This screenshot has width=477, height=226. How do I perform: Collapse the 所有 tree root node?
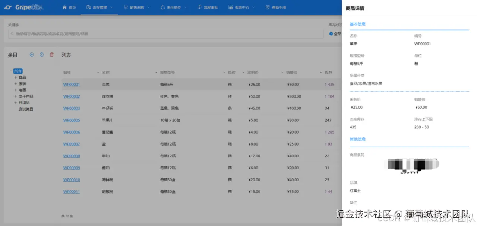tap(11, 71)
